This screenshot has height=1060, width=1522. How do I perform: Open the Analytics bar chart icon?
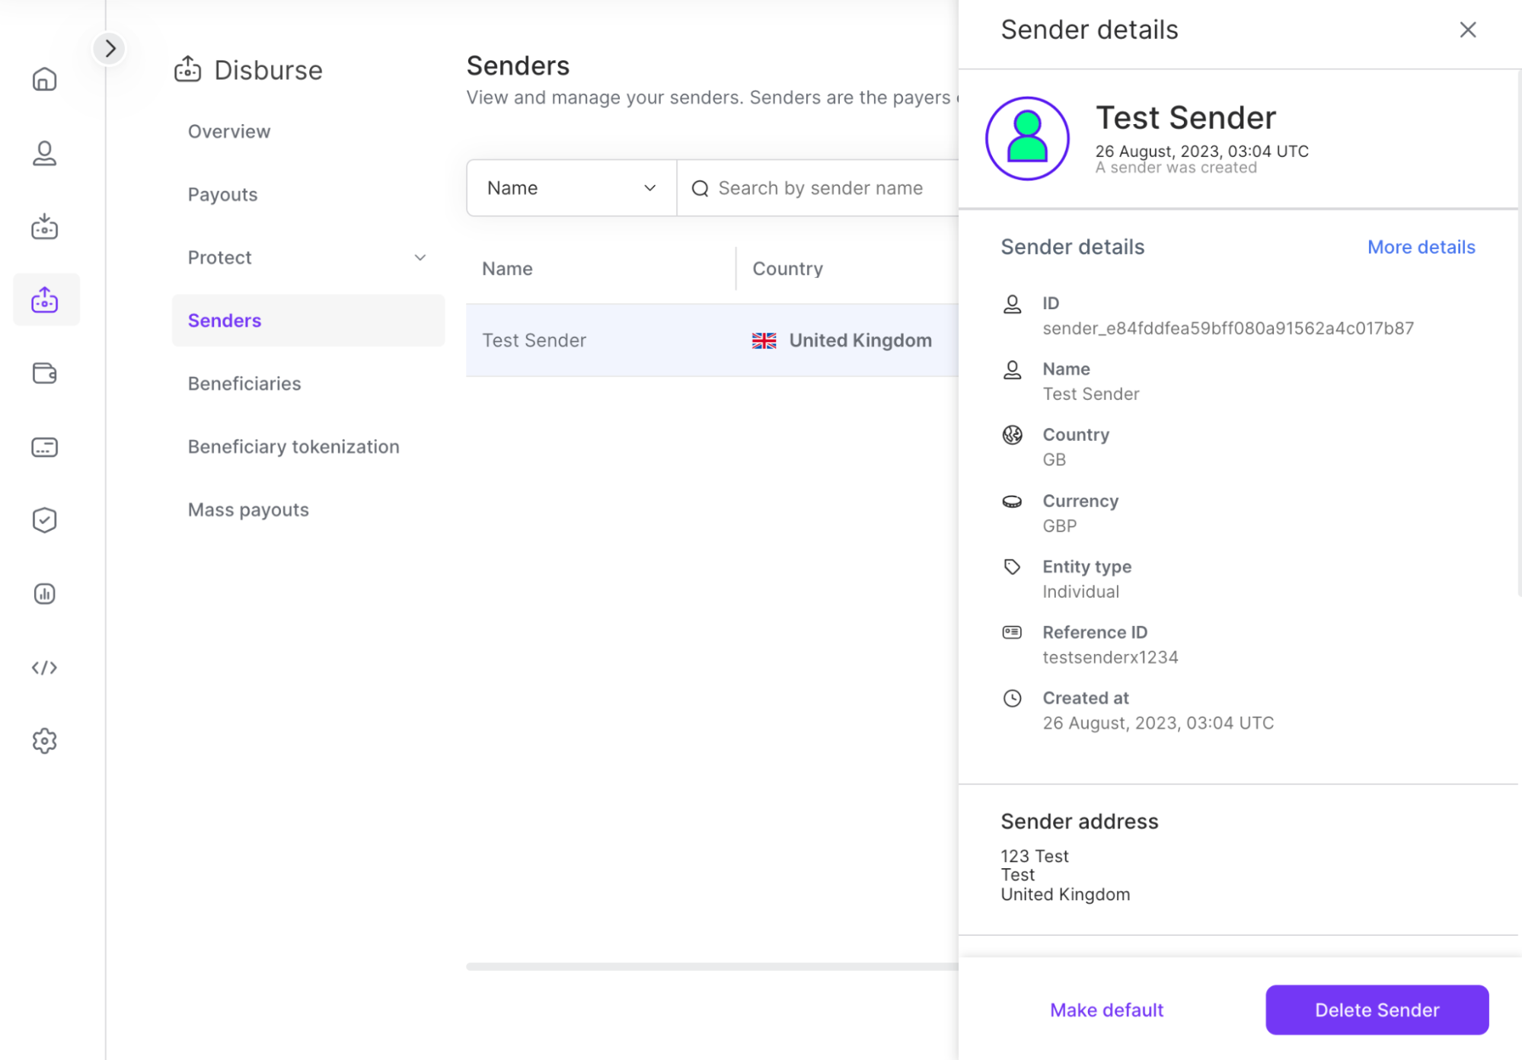tap(45, 593)
